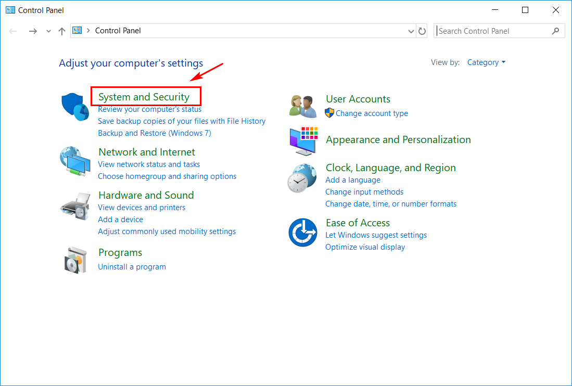
Task: Click the Clock, Language, and Region icon
Action: [x=302, y=178]
